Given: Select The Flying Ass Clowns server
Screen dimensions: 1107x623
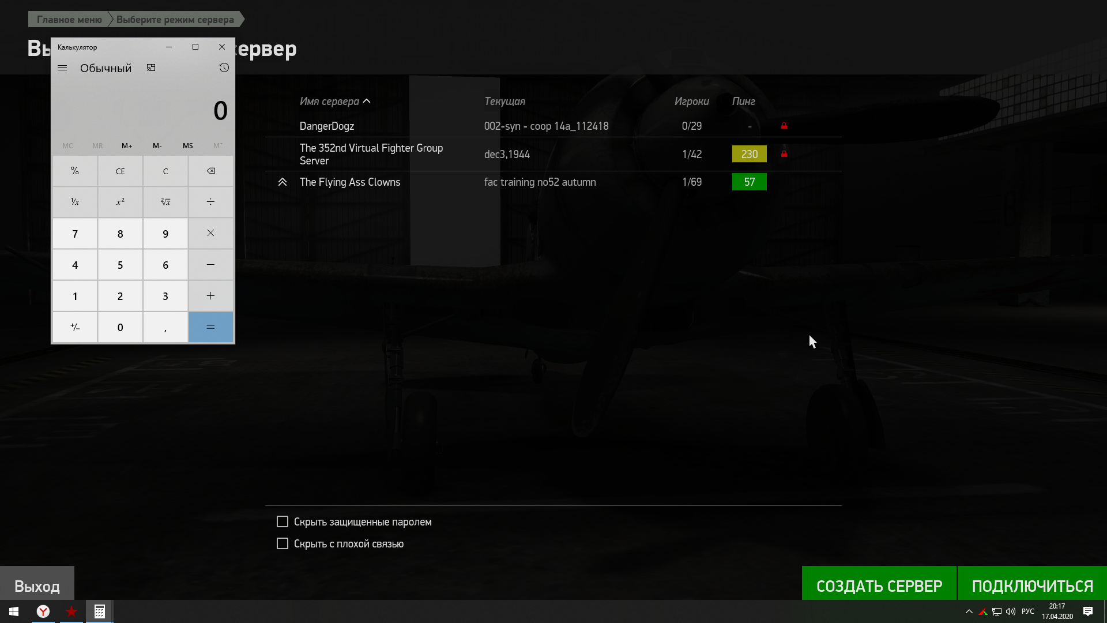Looking at the screenshot, I should [553, 182].
